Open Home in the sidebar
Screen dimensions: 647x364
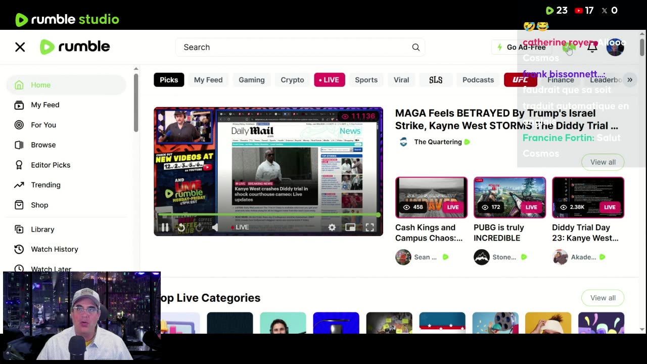[x=66, y=85]
